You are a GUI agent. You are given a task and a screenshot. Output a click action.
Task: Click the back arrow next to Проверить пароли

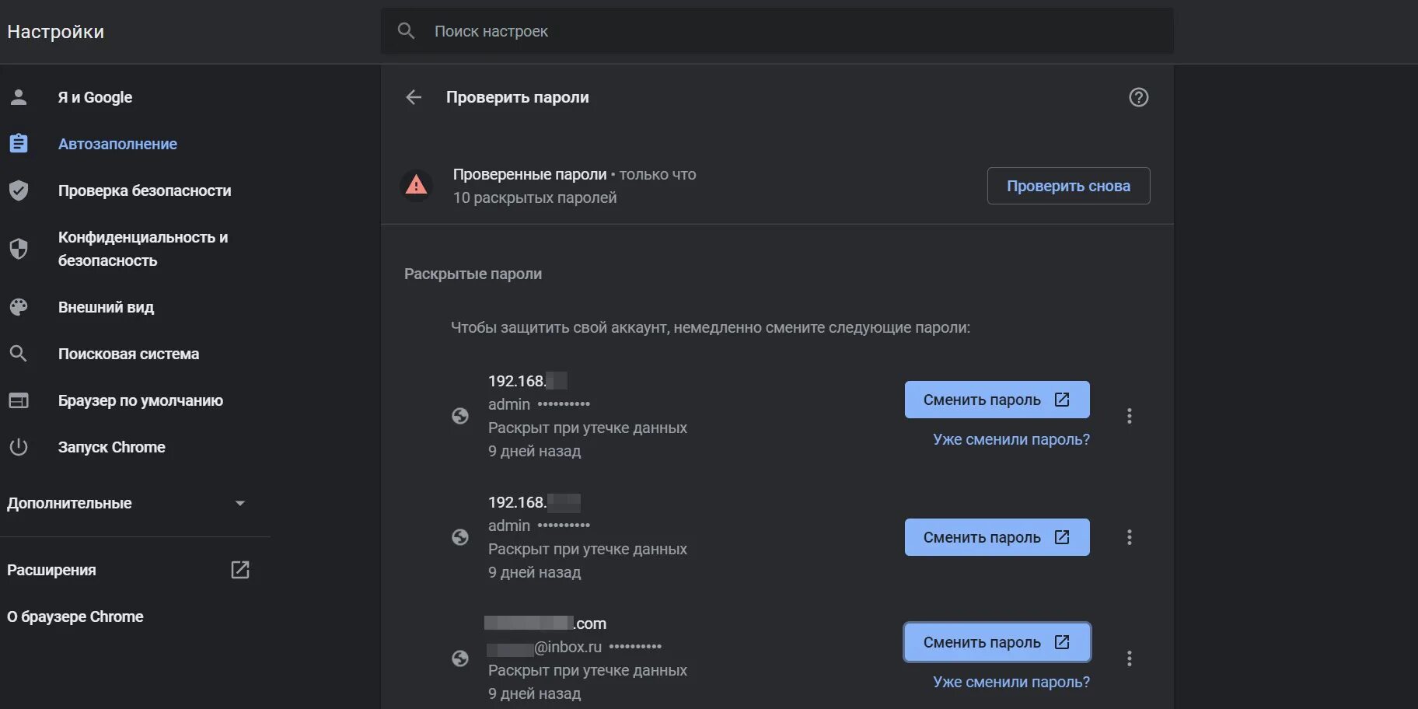[x=414, y=97]
